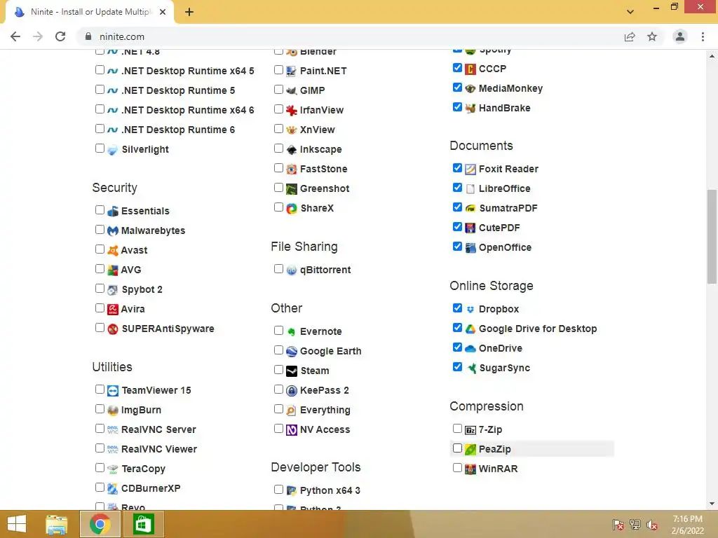
Task: Share this page from the toolbar
Action: coord(630,36)
